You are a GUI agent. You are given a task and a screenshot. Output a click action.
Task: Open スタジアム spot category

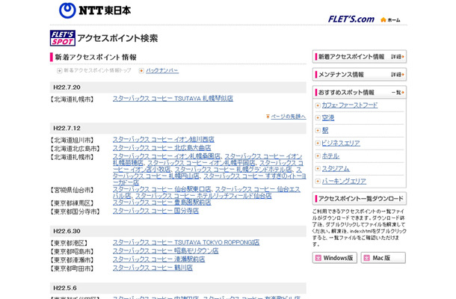pyautogui.click(x=336, y=169)
